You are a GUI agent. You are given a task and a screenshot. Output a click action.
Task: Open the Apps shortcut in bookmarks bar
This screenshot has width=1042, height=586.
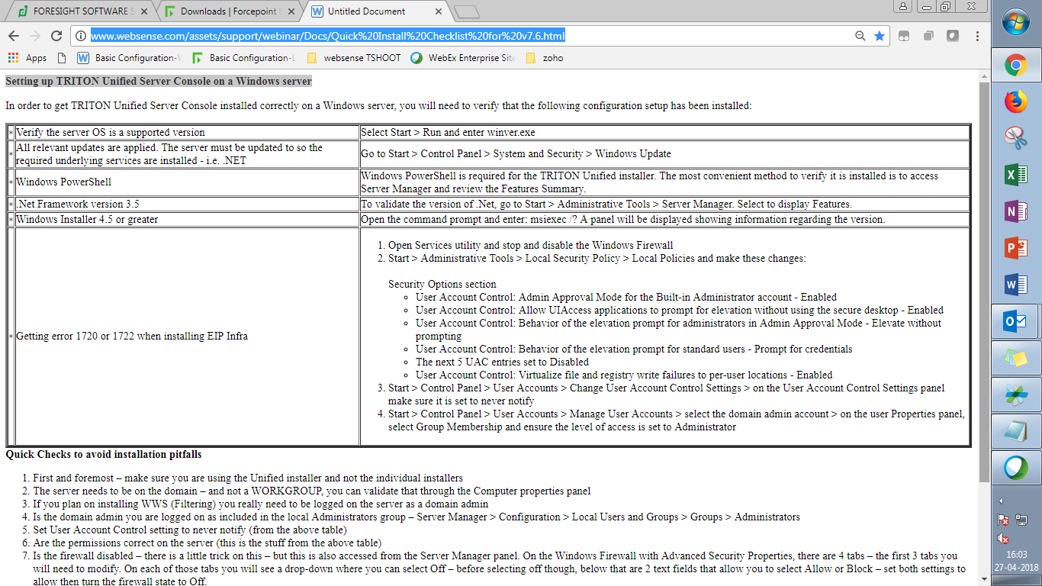[x=27, y=58]
